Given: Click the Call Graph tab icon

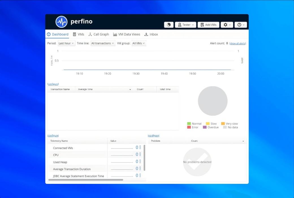Looking at the screenshot, I should click(x=90, y=34).
